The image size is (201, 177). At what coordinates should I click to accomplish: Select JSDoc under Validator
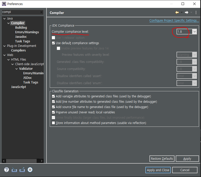(28, 78)
